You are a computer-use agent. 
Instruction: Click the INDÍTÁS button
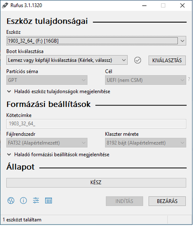point(124,201)
